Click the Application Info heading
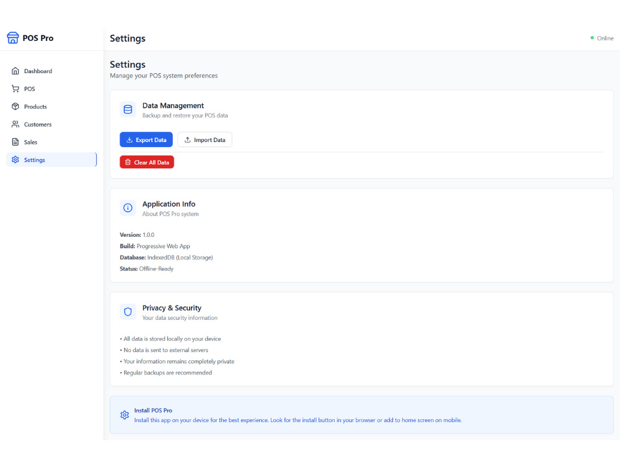 pos(169,204)
